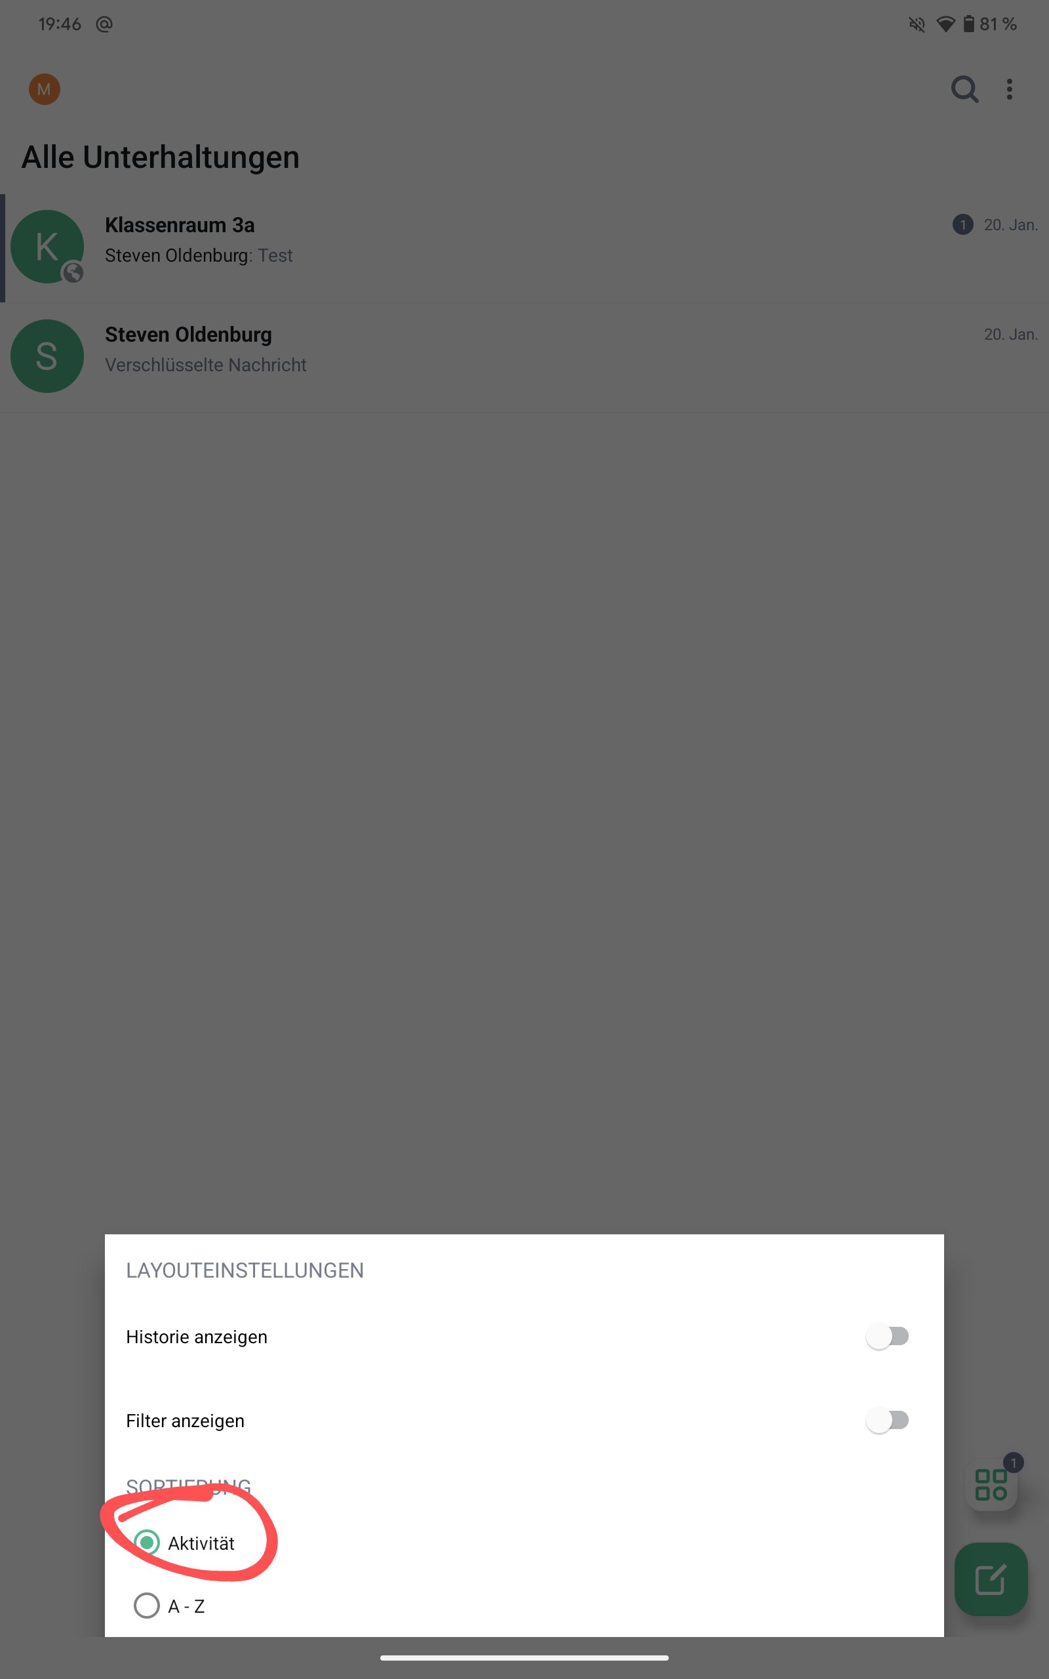1049x1679 pixels.
Task: Select the Aktivität radio button
Action: [146, 1543]
